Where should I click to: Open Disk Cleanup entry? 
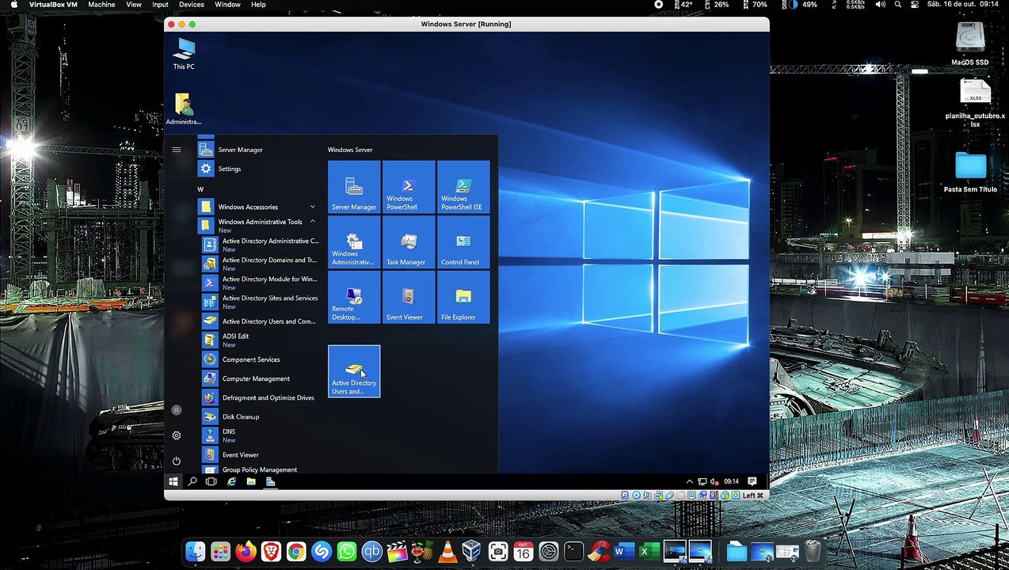259,416
